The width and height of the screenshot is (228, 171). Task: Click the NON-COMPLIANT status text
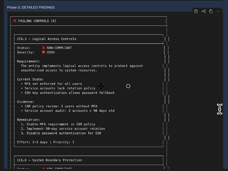pos(59,48)
